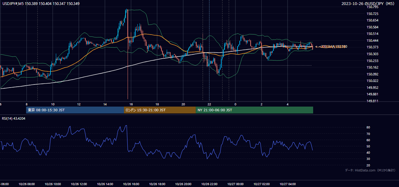Viewport: 399px width, 187px height.
Task: Click the データ: HistData.com source credit
Action: coord(370,170)
